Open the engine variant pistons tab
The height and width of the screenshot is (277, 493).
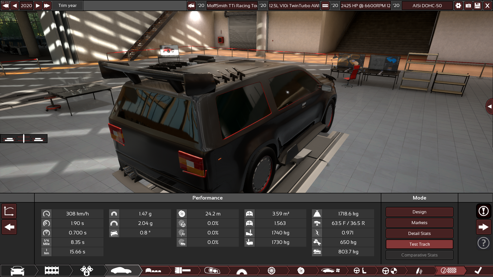[87, 271]
